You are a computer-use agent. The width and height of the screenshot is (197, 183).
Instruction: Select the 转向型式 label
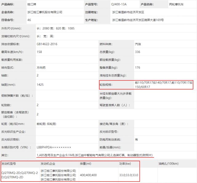[x=8, y=68]
